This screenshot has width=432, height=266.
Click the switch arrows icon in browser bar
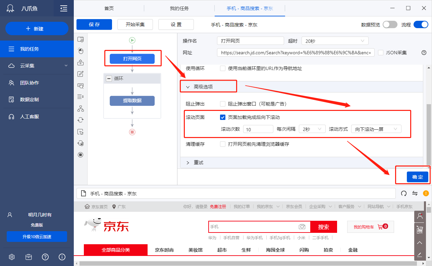(415, 193)
